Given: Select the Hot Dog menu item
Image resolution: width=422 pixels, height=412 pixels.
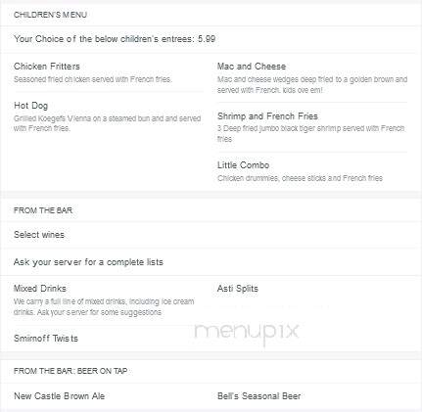Looking at the screenshot, I should tap(30, 106).
